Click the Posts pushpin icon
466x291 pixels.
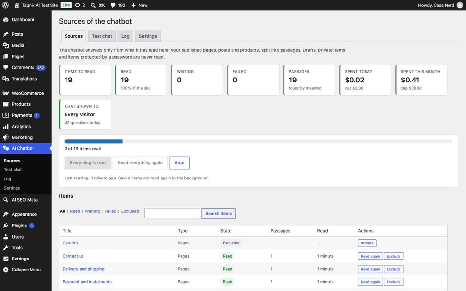(6, 34)
